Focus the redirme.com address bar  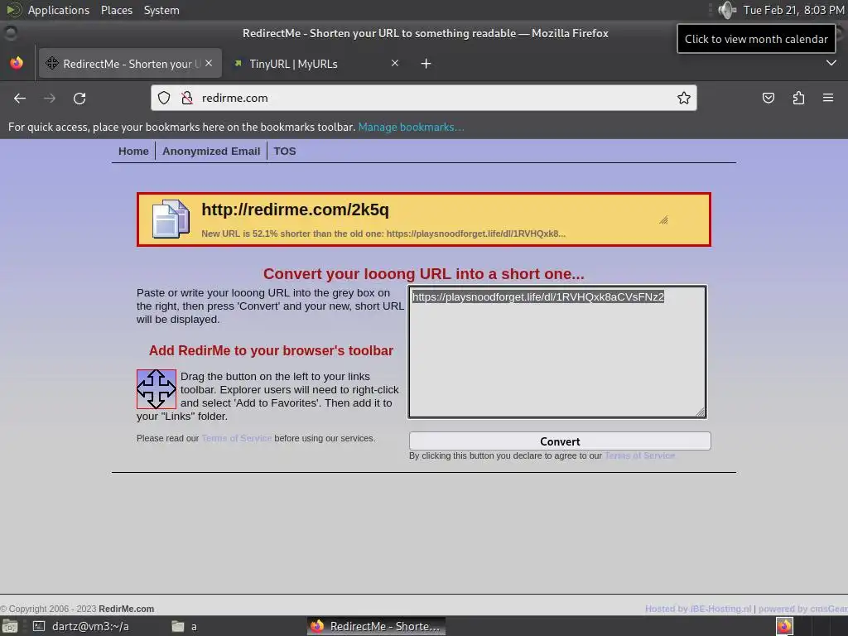[x=424, y=98]
